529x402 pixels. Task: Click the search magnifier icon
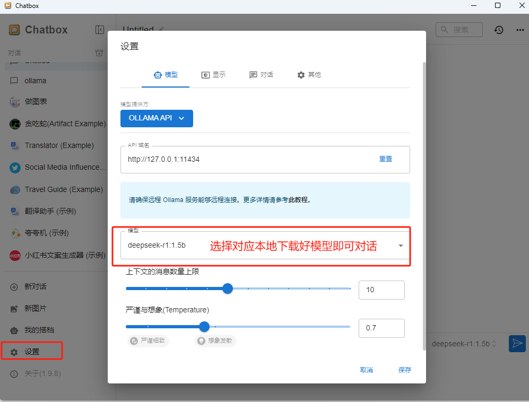pyautogui.click(x=444, y=30)
